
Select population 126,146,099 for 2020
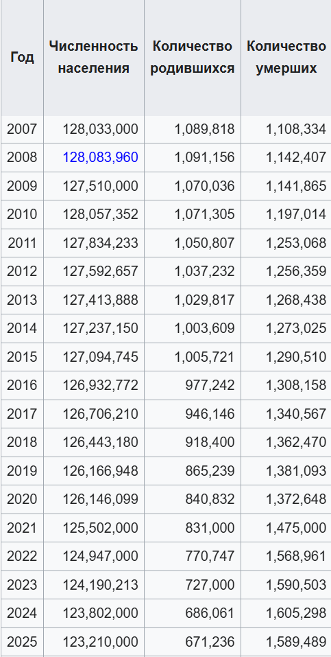tap(101, 500)
